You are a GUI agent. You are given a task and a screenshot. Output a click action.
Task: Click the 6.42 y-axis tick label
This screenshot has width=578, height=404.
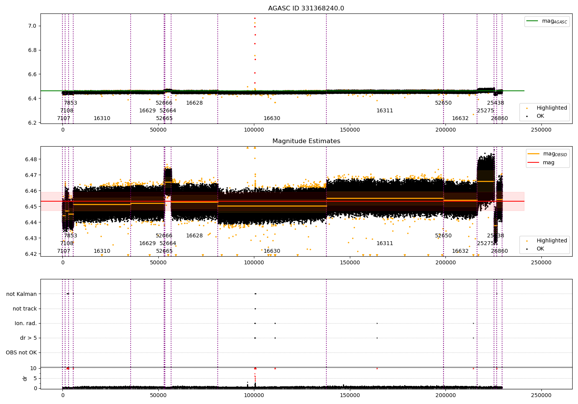point(31,254)
